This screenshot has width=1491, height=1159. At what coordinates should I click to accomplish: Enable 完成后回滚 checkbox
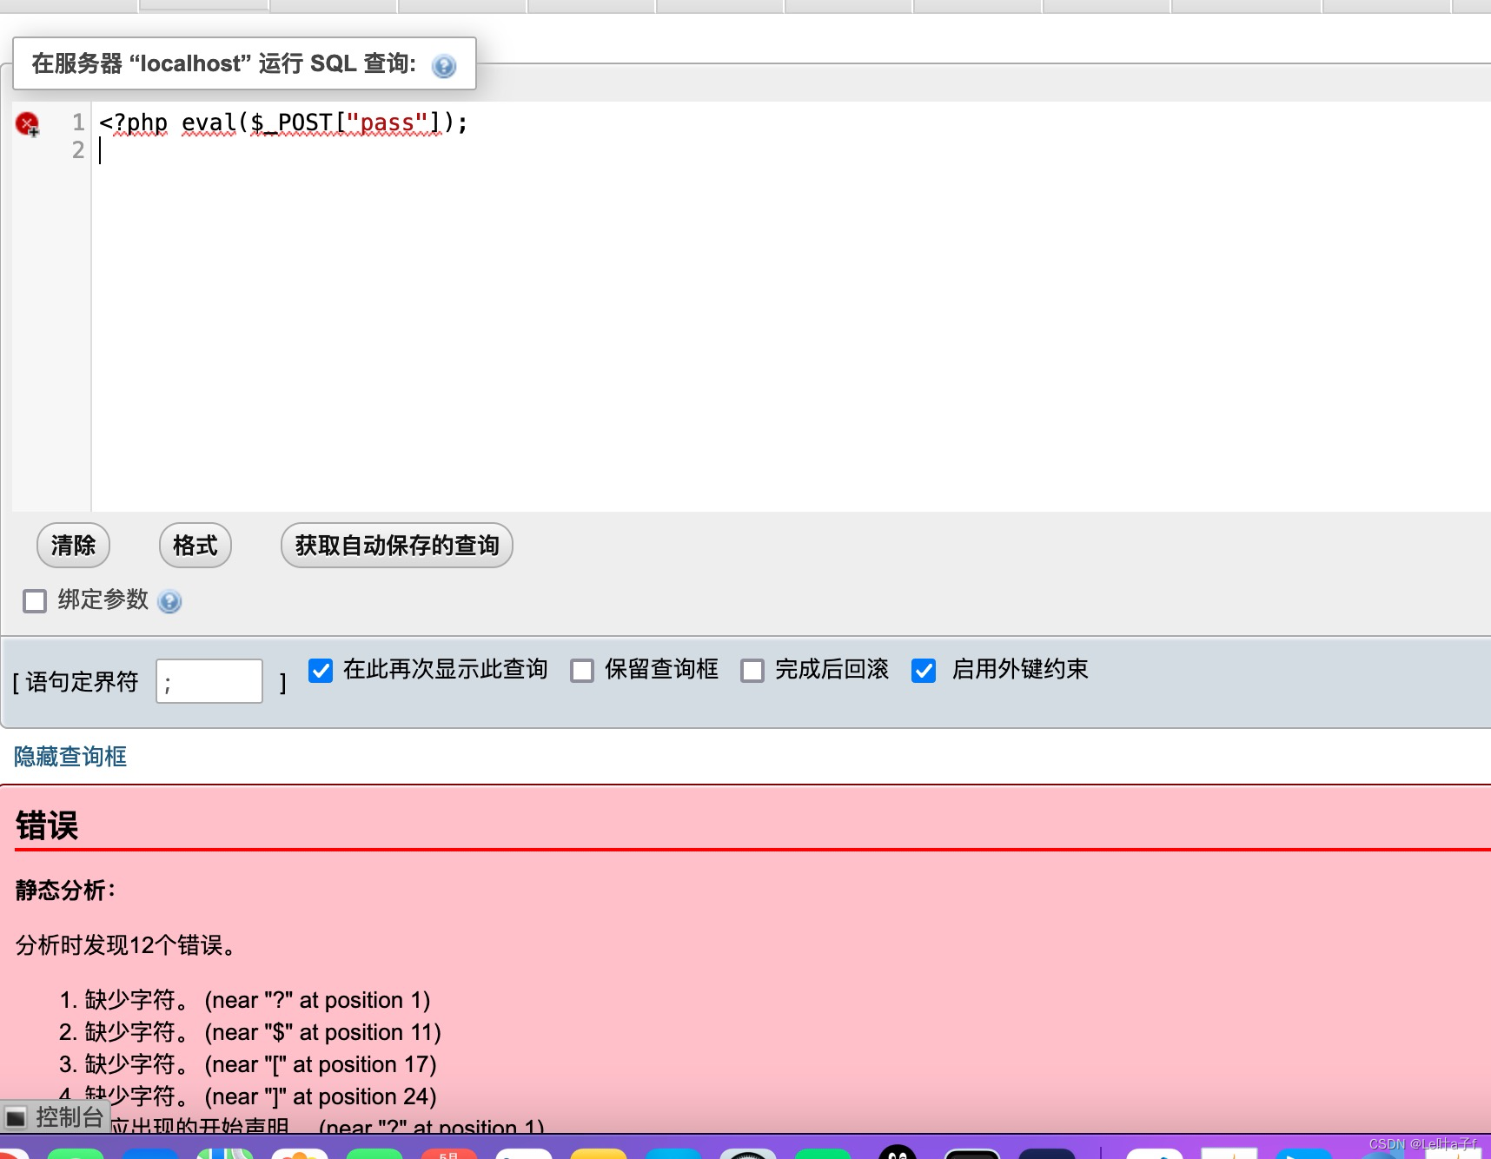(752, 671)
